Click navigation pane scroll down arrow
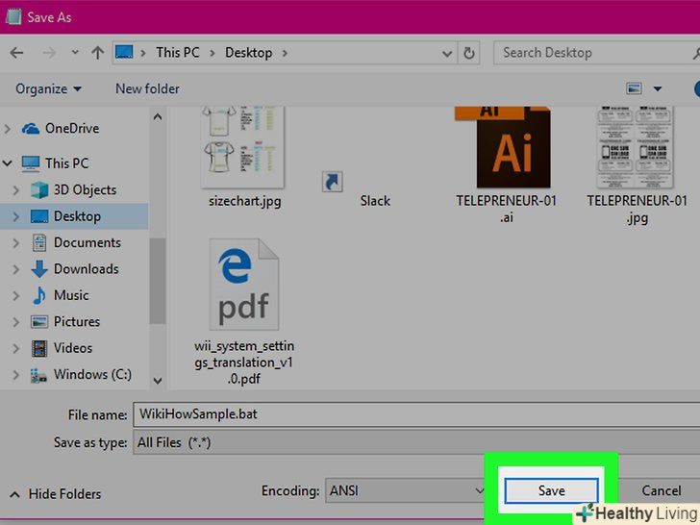 pos(157,381)
